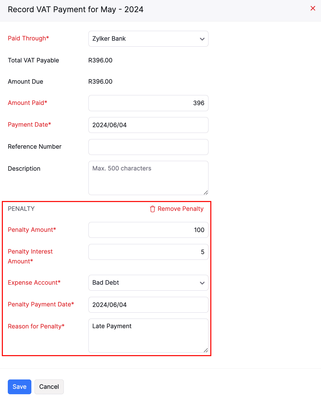Click the Reason for Penalty text area
The width and height of the screenshot is (321, 402).
(x=148, y=335)
